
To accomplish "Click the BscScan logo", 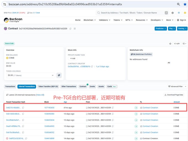I will 13,20.
